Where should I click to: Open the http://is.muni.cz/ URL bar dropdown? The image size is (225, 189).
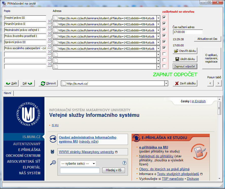166,83
